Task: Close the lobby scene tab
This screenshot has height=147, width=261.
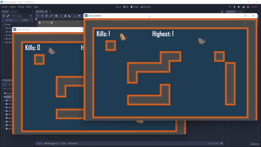Action: (x=46, y=11)
